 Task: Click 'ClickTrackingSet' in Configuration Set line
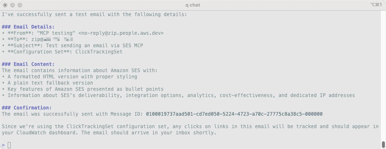(99, 52)
